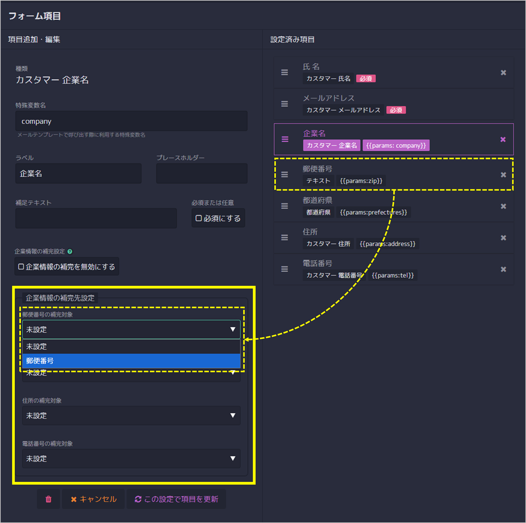Enable the 必須にする checkbox

[x=199, y=219]
